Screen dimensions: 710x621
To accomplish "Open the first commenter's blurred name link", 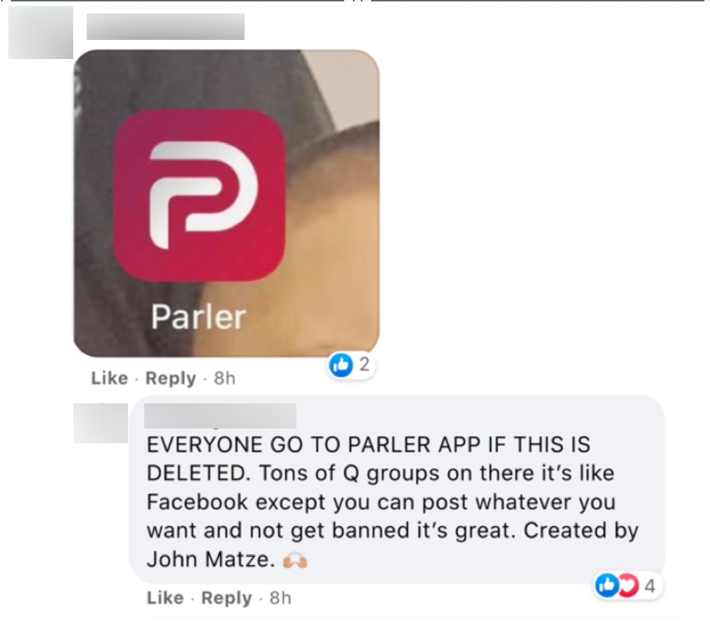I will (x=166, y=26).
